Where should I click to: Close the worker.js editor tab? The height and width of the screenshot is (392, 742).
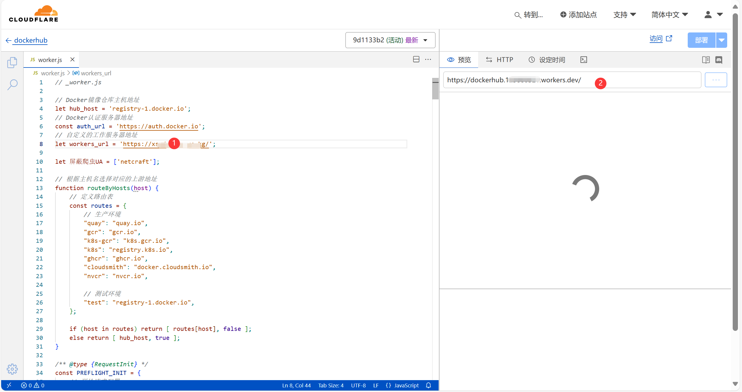[x=72, y=59]
